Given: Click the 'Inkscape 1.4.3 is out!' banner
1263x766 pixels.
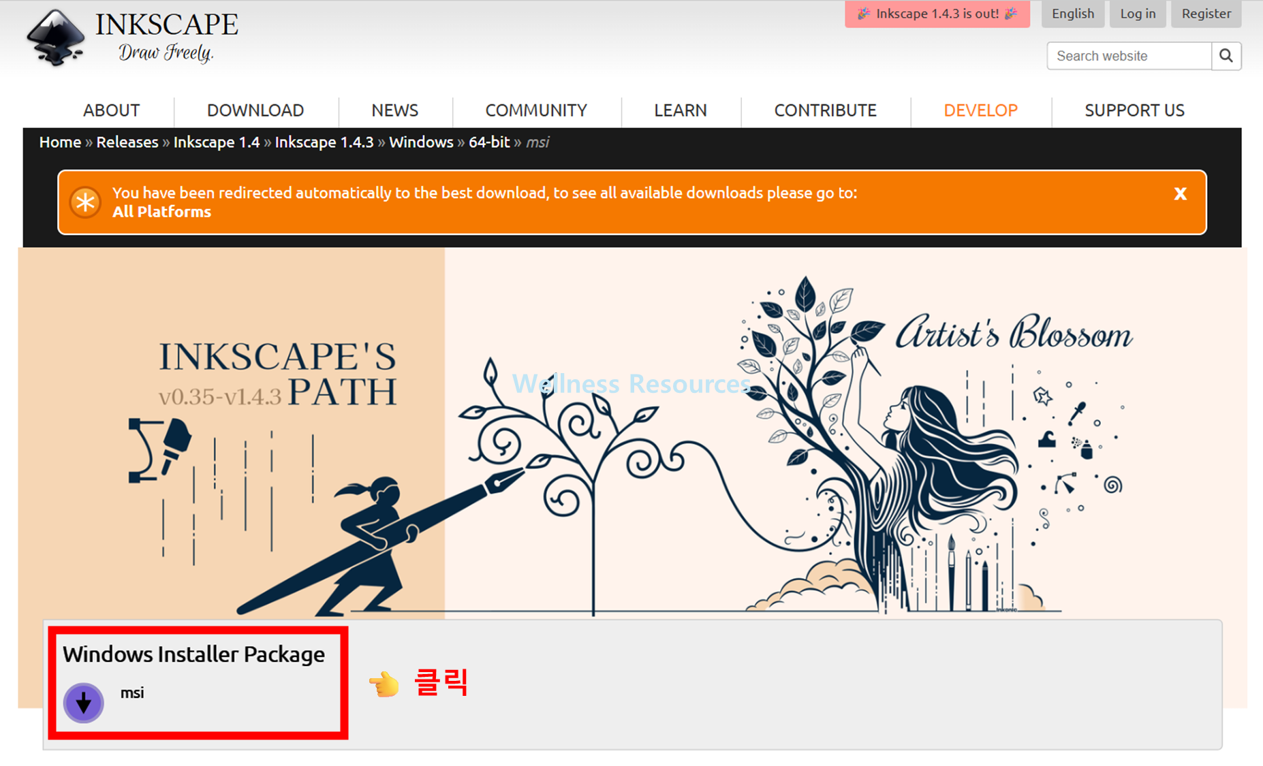Looking at the screenshot, I should tap(937, 14).
